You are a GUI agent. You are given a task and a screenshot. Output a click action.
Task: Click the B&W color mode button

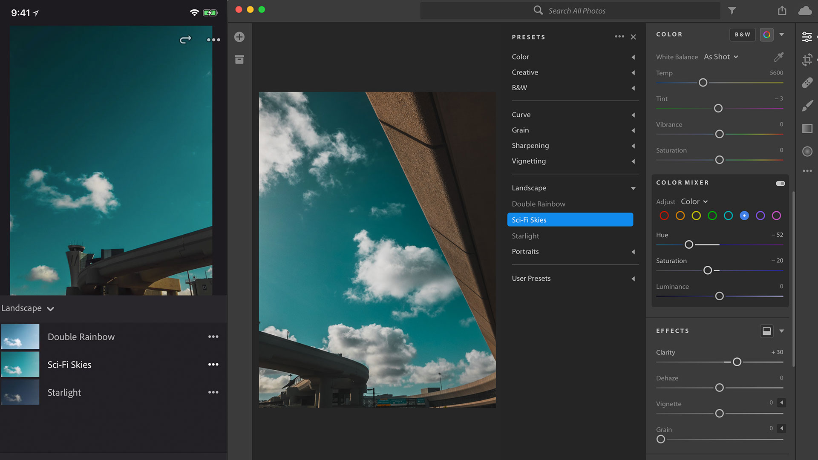tap(742, 34)
